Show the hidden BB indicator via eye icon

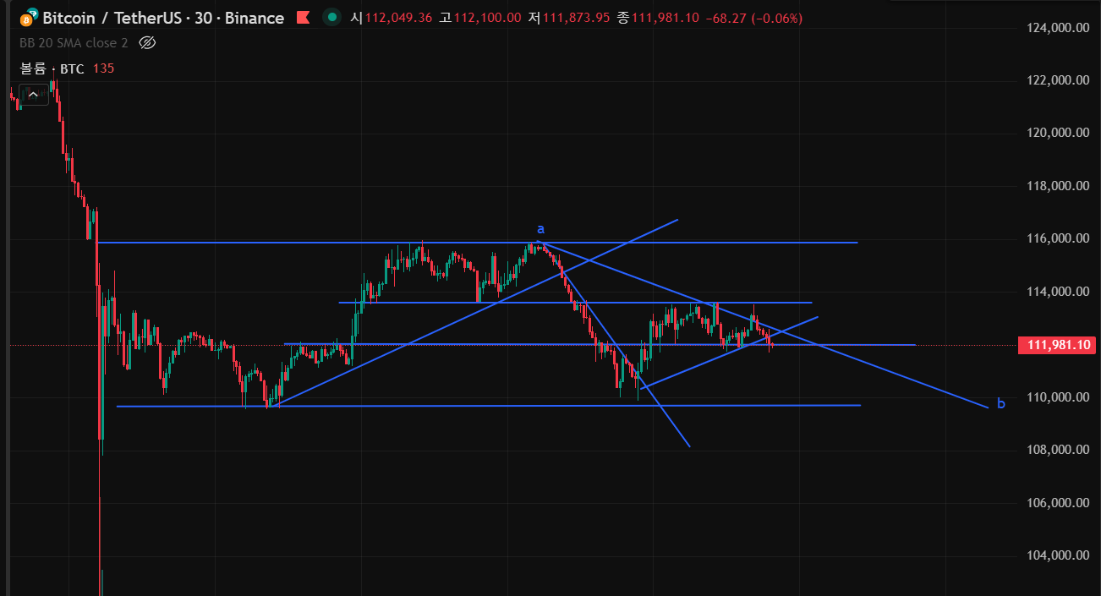[147, 42]
